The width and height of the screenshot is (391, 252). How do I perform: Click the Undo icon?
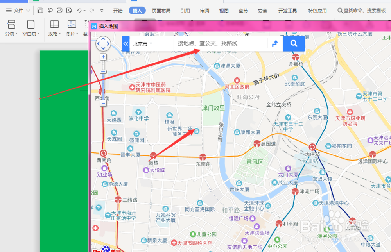[x=79, y=11]
